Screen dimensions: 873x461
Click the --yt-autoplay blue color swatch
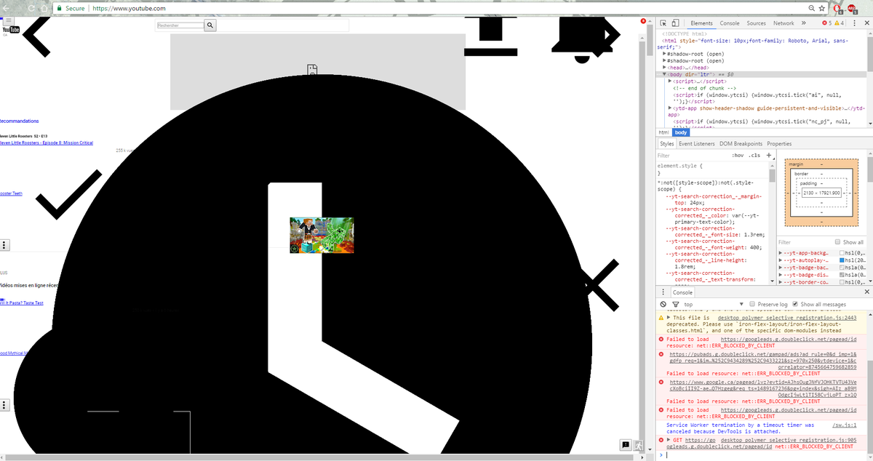click(x=842, y=260)
